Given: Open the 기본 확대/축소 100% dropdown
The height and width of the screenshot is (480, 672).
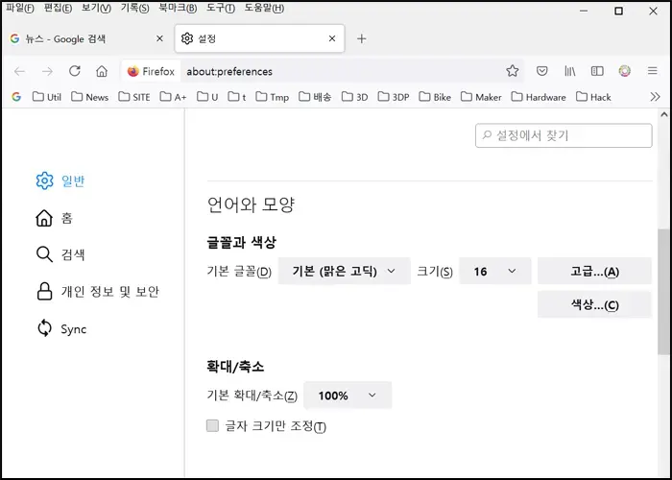Looking at the screenshot, I should pyautogui.click(x=348, y=396).
